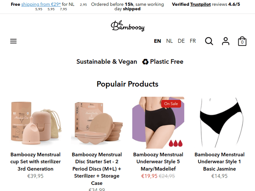The width and height of the screenshot is (255, 191).
Task: Open the hamburger navigation menu
Action: [13, 41]
